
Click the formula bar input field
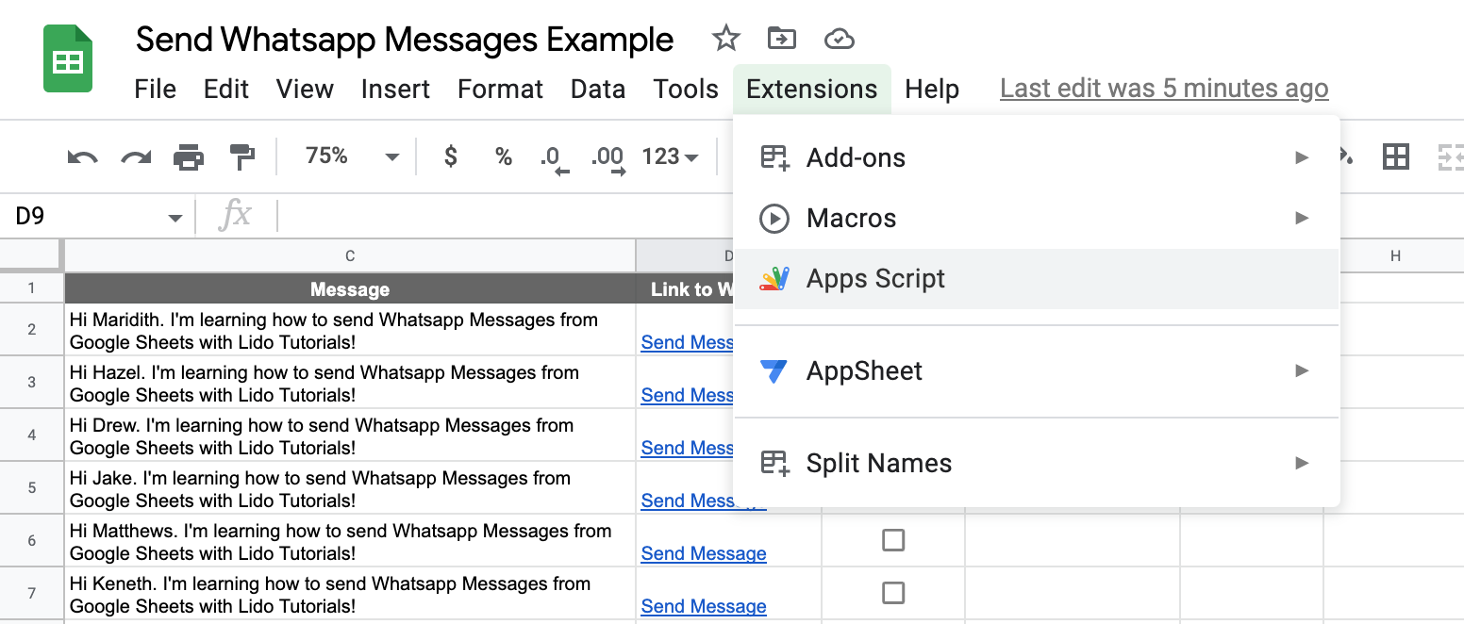(x=500, y=217)
